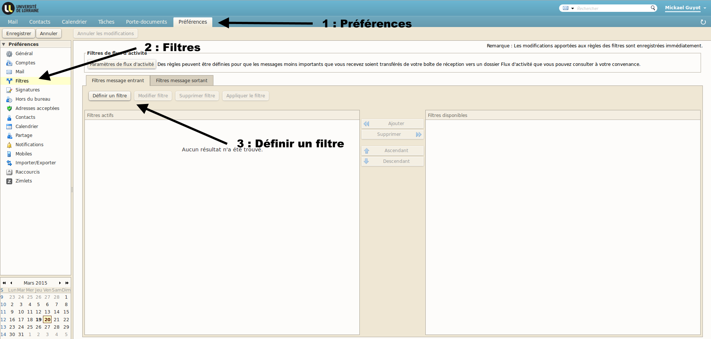
Task: Click the Mobiles device icon
Action: 9,154
